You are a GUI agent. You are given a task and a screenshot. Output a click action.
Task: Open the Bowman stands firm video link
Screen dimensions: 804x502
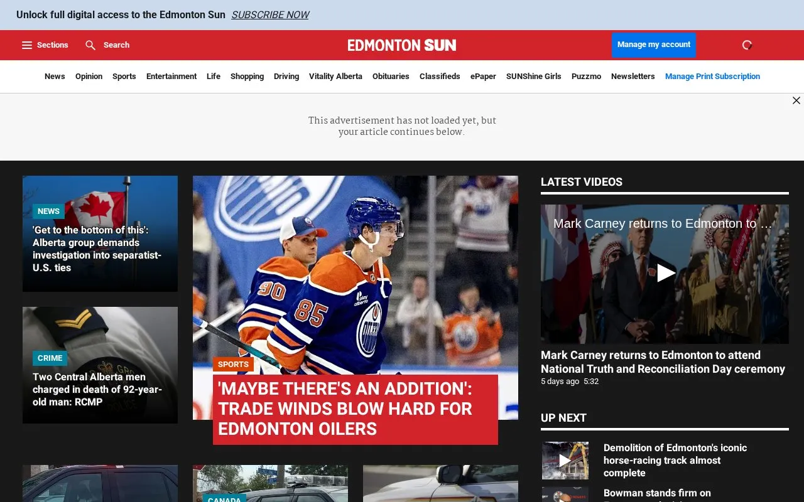tap(657, 493)
